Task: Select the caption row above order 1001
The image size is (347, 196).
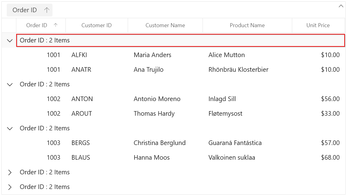Action: (181, 40)
